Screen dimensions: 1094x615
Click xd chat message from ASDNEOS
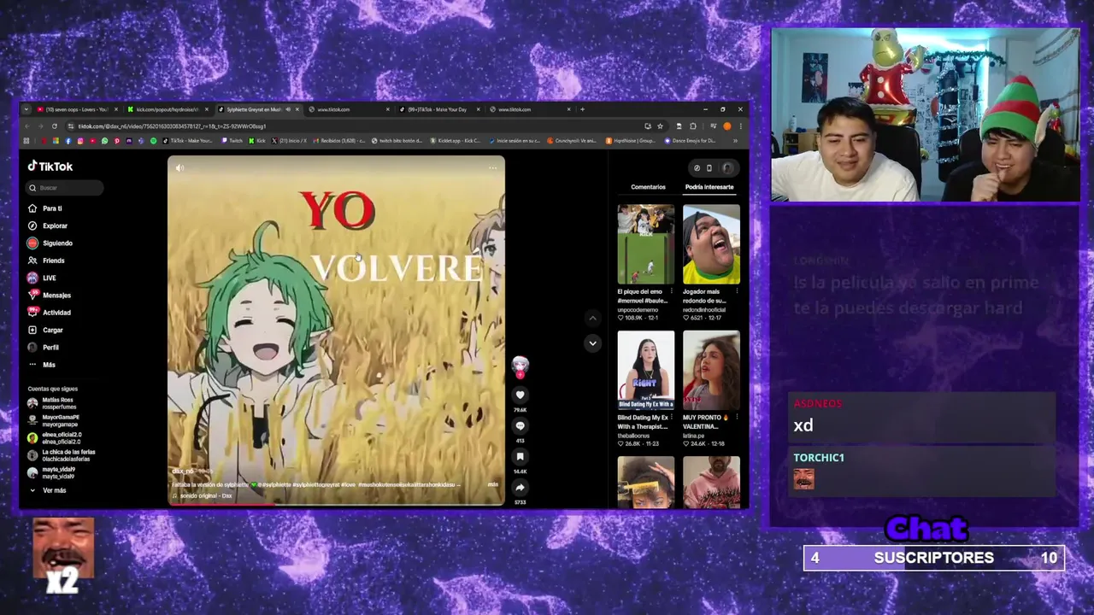[803, 425]
